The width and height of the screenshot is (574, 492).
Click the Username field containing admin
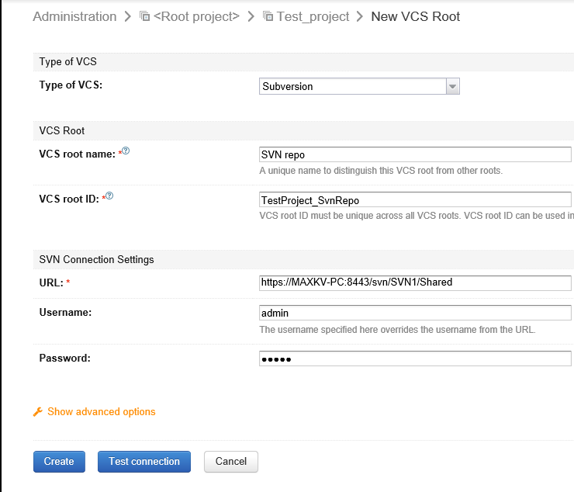(415, 313)
